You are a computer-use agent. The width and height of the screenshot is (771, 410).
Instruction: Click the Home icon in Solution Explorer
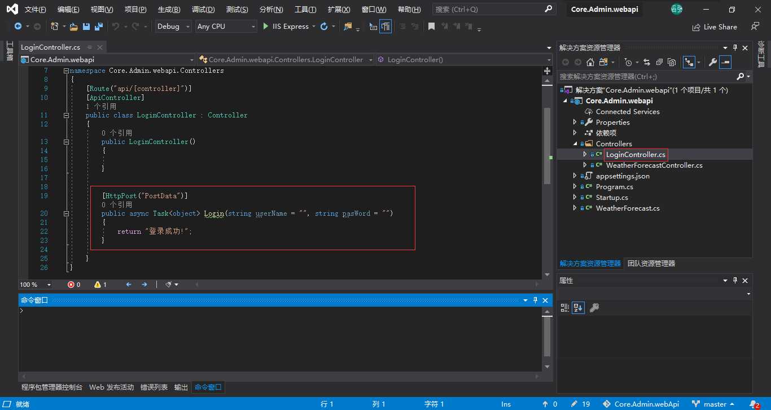point(590,62)
